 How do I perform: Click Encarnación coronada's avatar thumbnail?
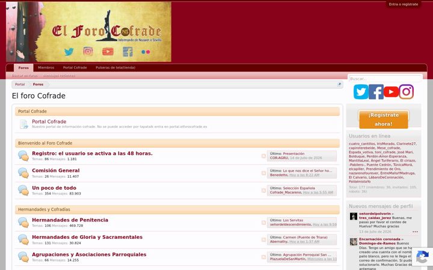click(354, 242)
